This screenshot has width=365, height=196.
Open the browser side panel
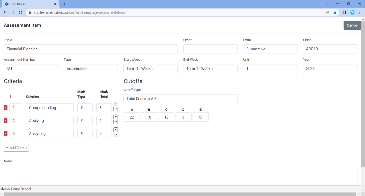pos(344,12)
